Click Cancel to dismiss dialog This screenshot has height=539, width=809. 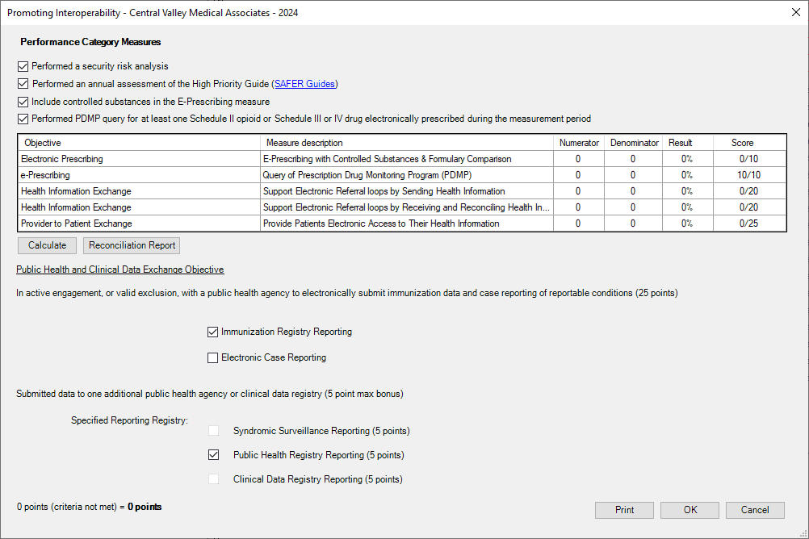756,510
